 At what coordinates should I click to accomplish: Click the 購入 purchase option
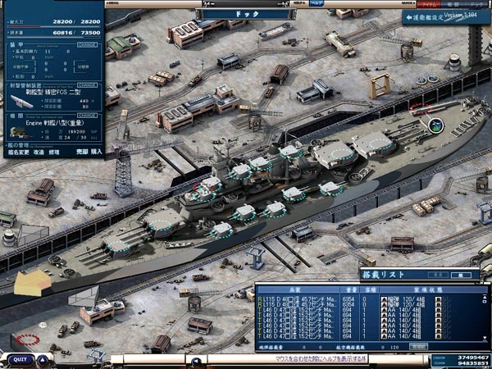96,152
